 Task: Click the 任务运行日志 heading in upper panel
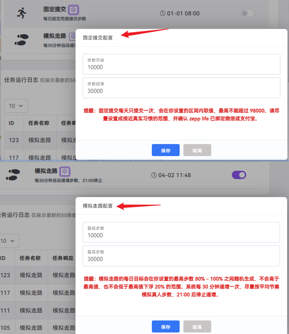click(x=21, y=80)
